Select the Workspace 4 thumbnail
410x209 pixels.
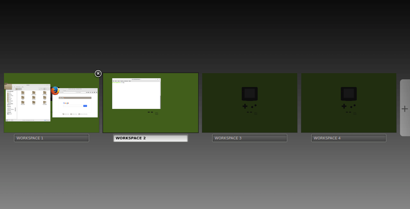pos(348,103)
